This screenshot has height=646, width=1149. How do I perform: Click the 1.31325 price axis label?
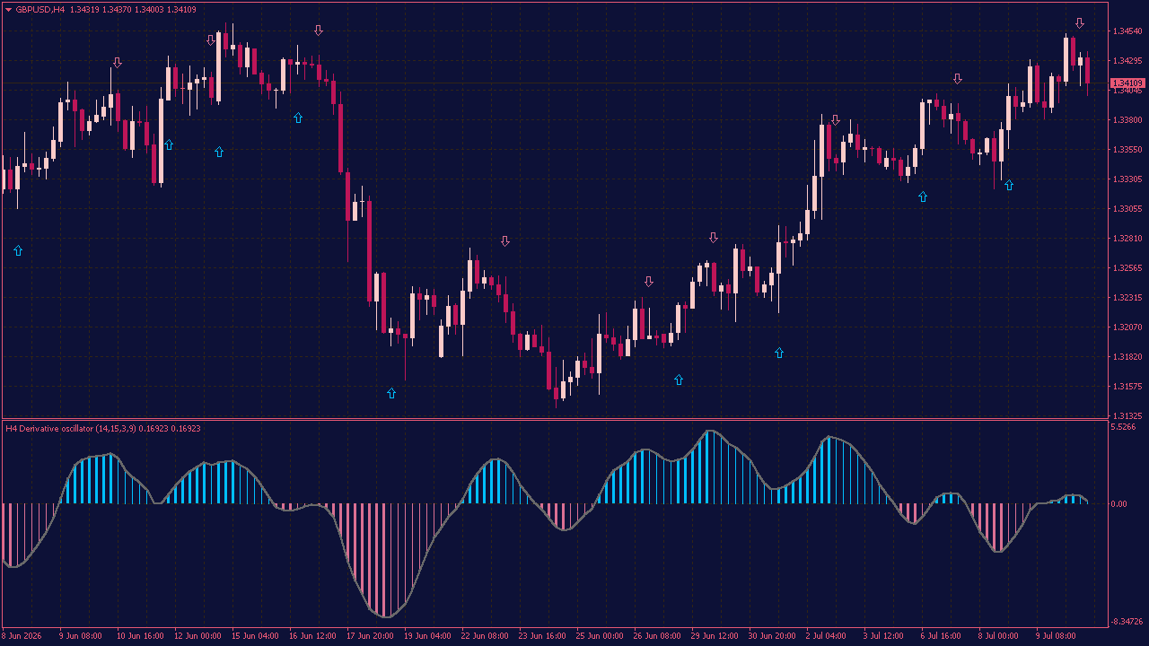(x=1127, y=416)
